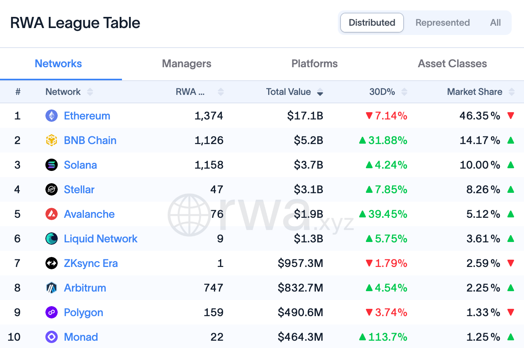The width and height of the screenshot is (524, 348).
Task: Open the Monad network link
Action: [x=81, y=337]
